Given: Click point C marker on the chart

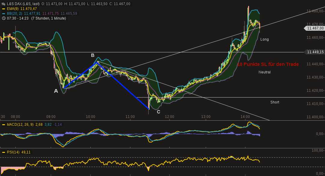Looking at the screenshot, I should click(x=158, y=111).
